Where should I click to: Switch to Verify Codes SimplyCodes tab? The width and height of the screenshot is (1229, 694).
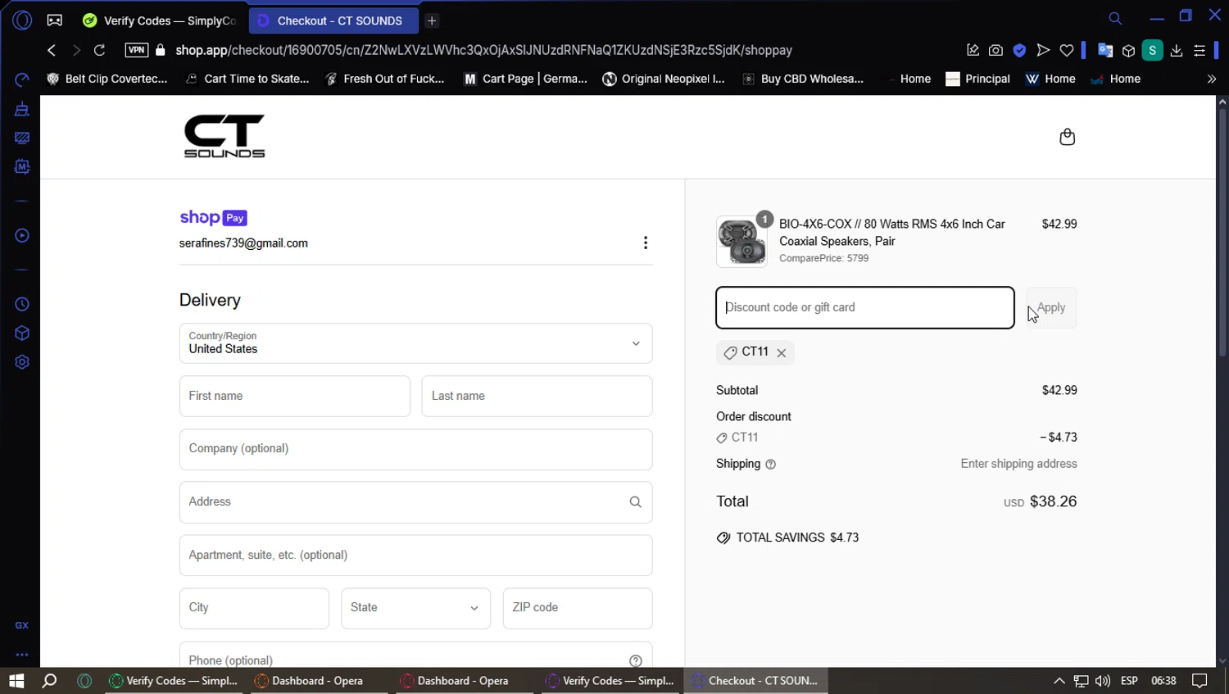(x=160, y=20)
